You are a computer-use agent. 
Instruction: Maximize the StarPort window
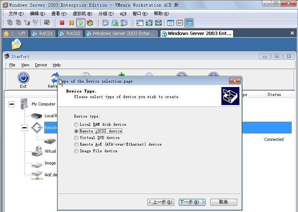point(277,56)
